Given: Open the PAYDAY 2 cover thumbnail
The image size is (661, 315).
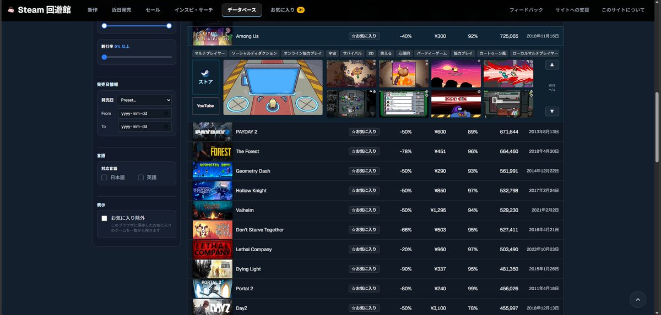Looking at the screenshot, I should tap(212, 132).
